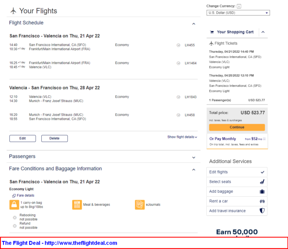Click the eJournals icon
Viewport: 288px width, 249px height.
[140, 205]
